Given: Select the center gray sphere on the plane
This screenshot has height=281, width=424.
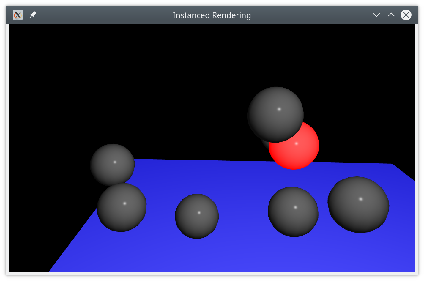Looking at the screenshot, I should 197,216.
